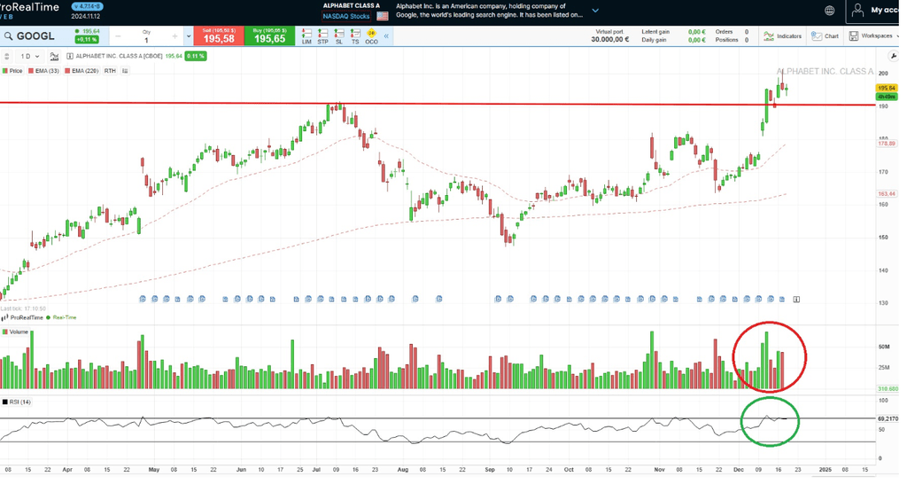Toggle the RTH trading hours button
The image size is (907, 484).
pyautogui.click(x=110, y=70)
